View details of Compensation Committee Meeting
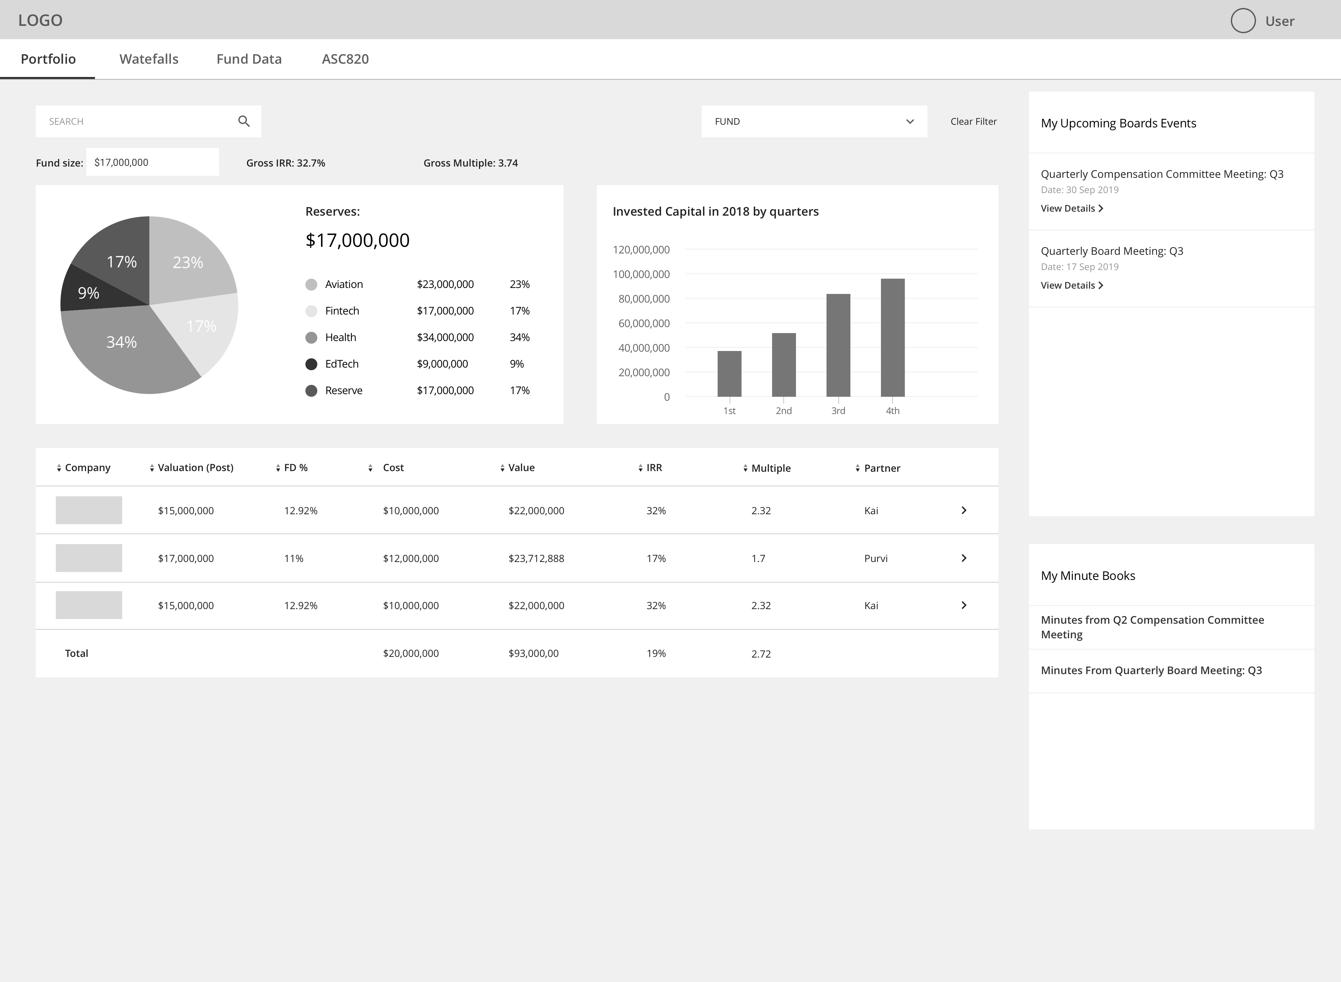The height and width of the screenshot is (982, 1341). 1071,209
